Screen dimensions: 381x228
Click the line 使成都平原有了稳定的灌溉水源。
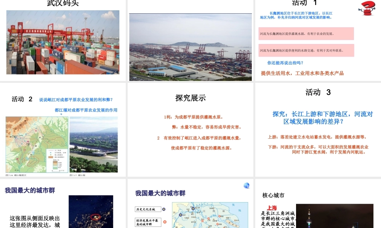202,148
